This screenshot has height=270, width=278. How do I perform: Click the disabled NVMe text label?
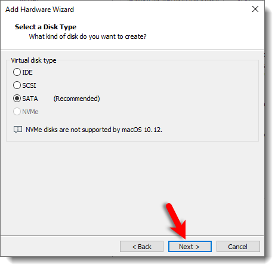tap(30, 112)
